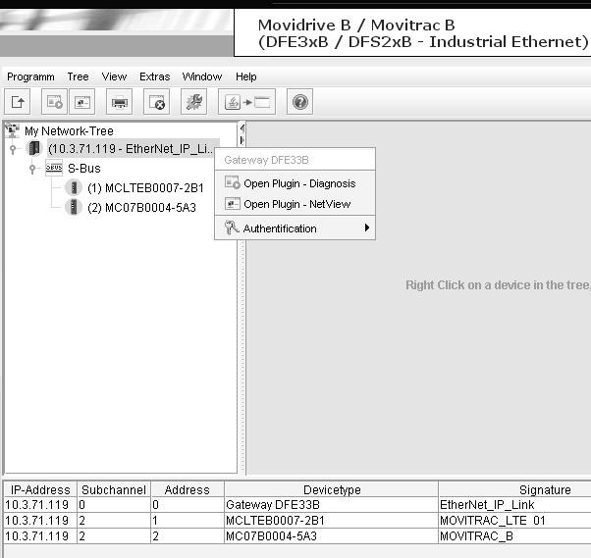The image size is (591, 558).
Task: Choose Open Plugin - Diagnosis
Action: pyautogui.click(x=295, y=183)
